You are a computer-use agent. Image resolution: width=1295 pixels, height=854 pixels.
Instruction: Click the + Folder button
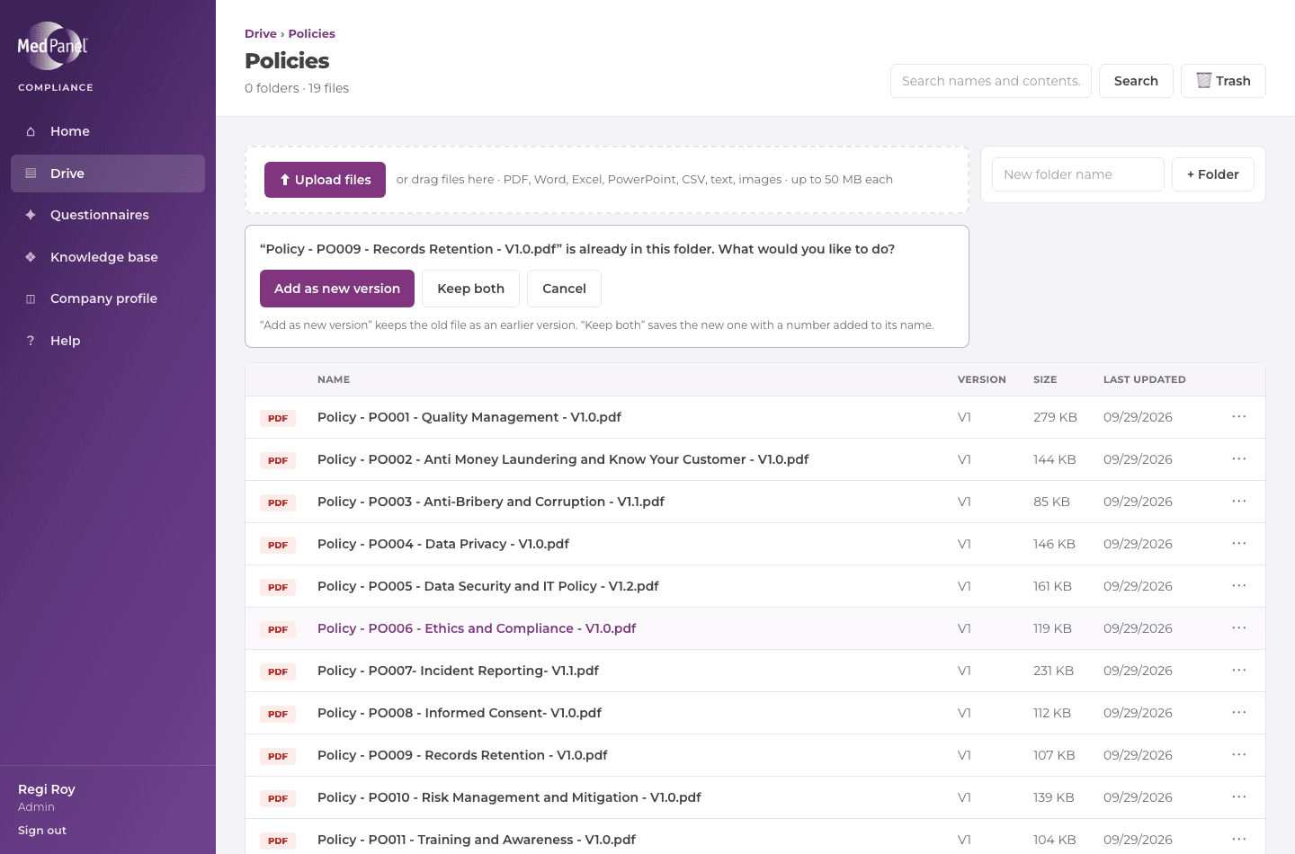[x=1213, y=174]
